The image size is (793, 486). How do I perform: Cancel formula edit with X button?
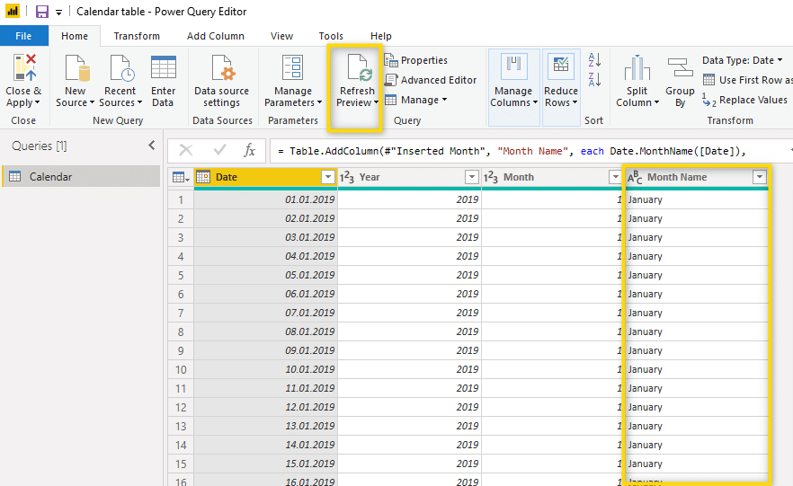186,150
